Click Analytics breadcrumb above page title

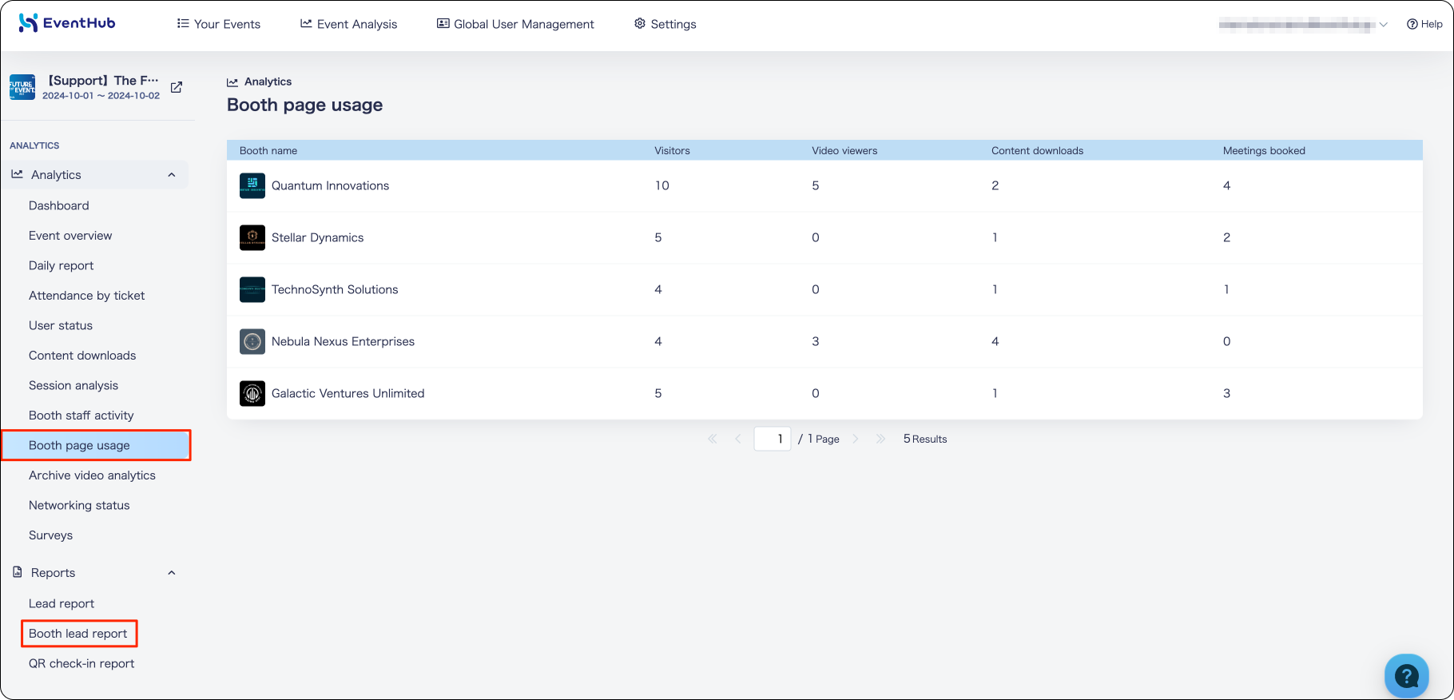coord(260,82)
